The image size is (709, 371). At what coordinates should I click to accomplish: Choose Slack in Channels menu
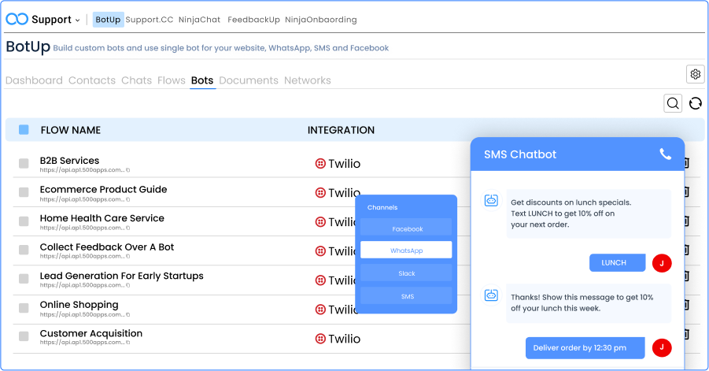(x=406, y=273)
